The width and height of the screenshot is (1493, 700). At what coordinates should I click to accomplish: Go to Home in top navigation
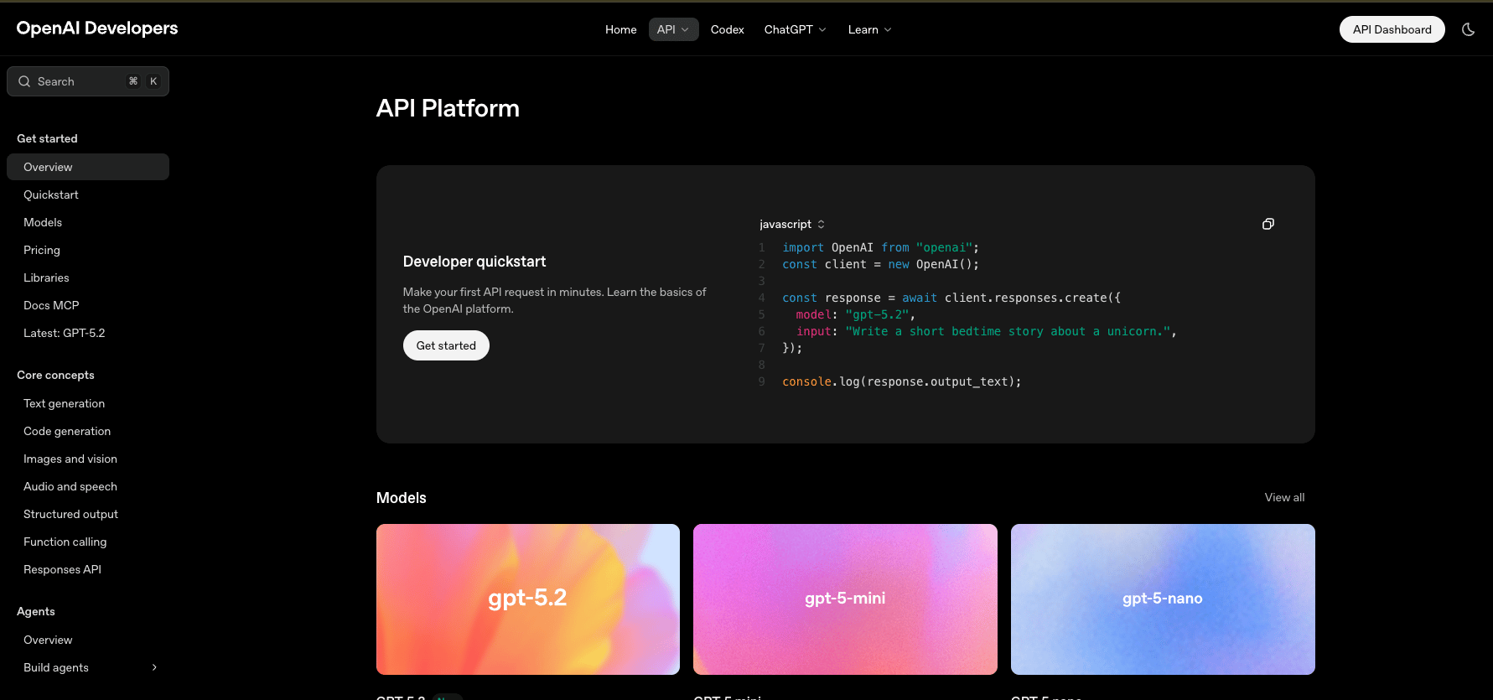621,29
